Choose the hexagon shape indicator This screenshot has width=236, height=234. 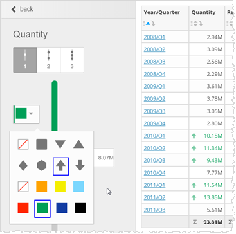(42, 165)
